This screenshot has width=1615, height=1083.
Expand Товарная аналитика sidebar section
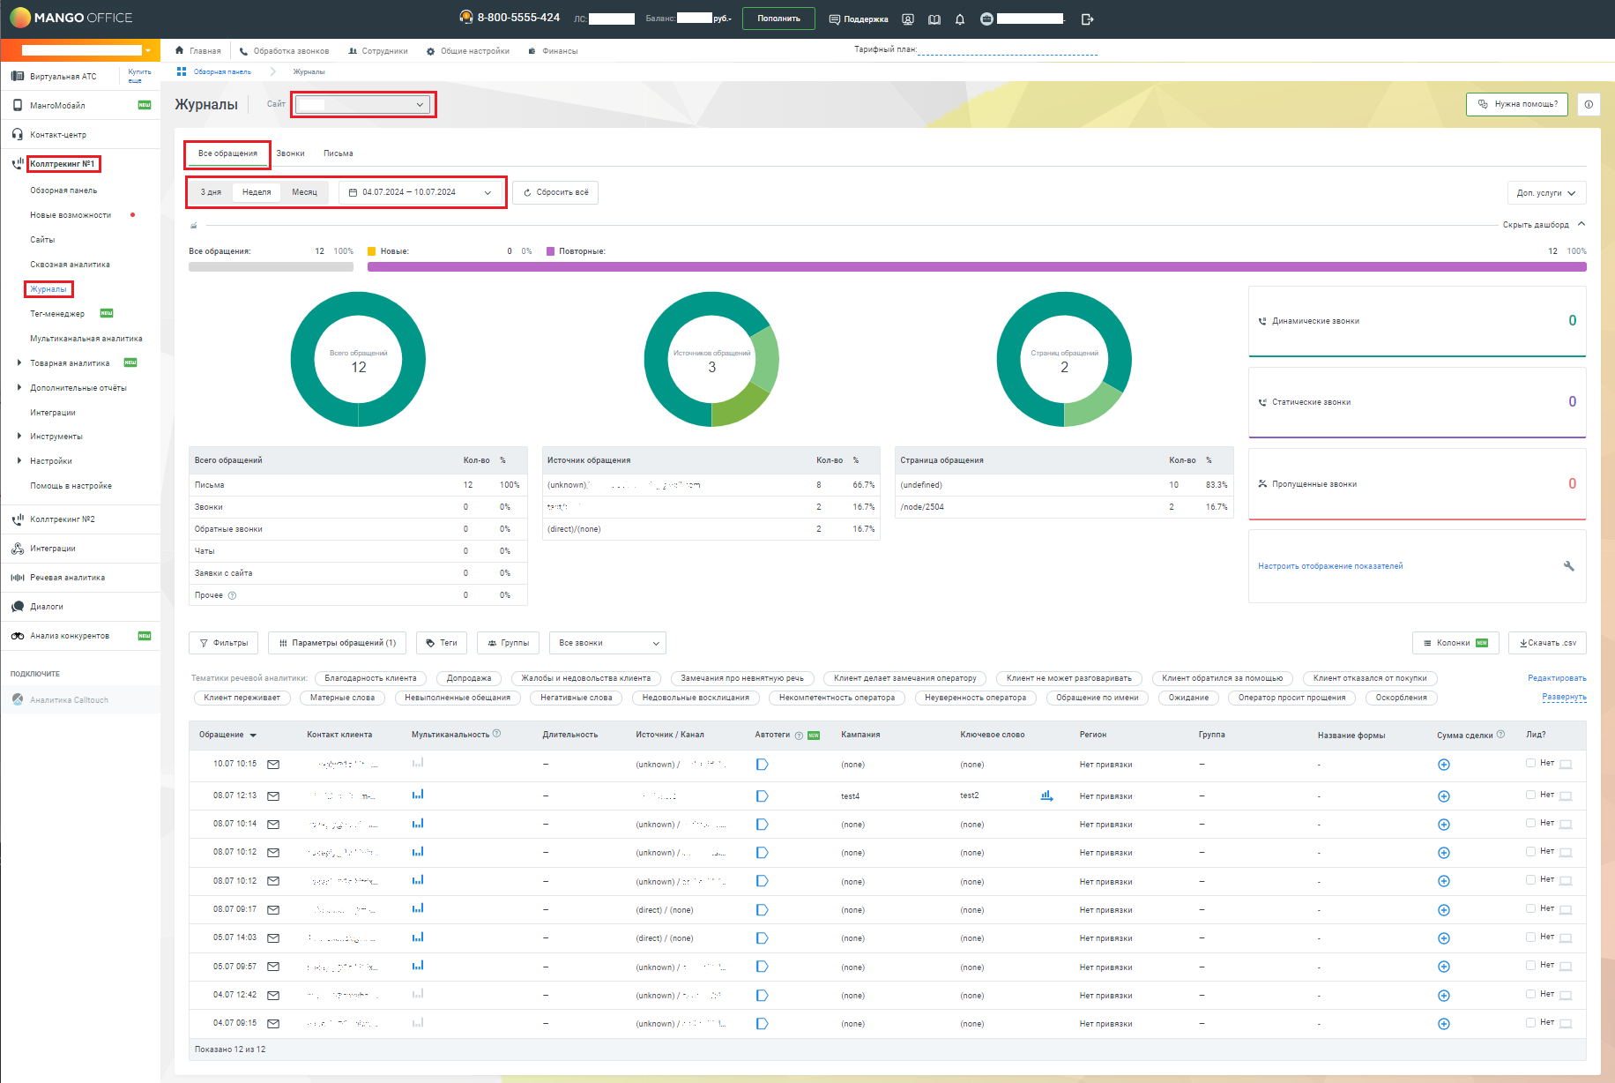point(19,362)
